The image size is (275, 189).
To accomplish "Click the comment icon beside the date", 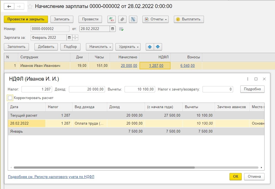I will pos(121,29).
